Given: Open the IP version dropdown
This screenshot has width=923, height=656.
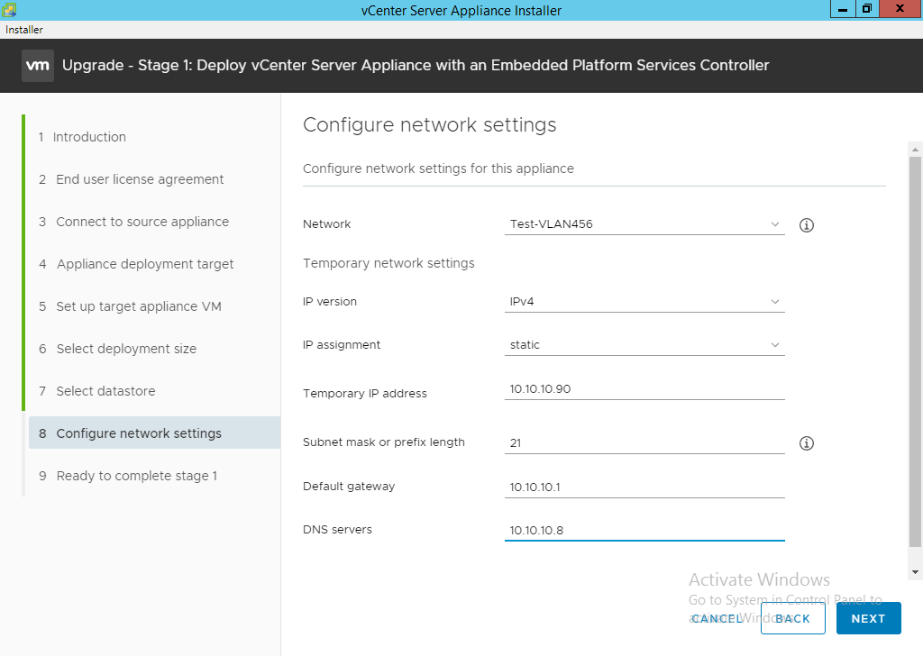Looking at the screenshot, I should 644,302.
